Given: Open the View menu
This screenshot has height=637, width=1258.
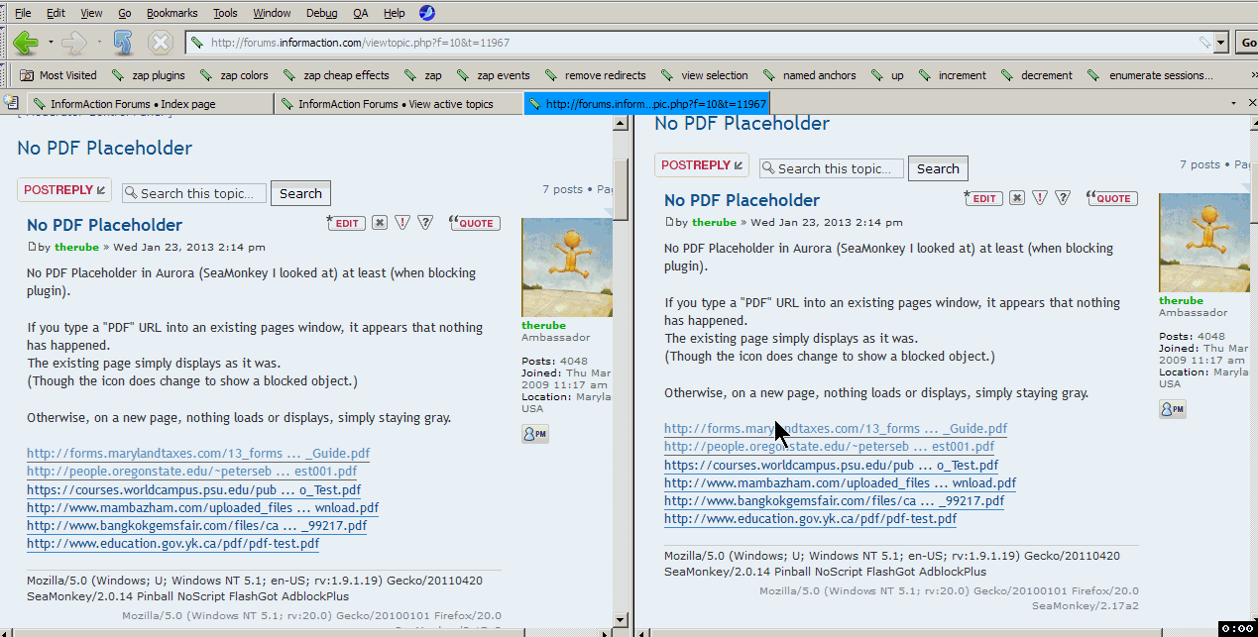Looking at the screenshot, I should click(x=91, y=13).
